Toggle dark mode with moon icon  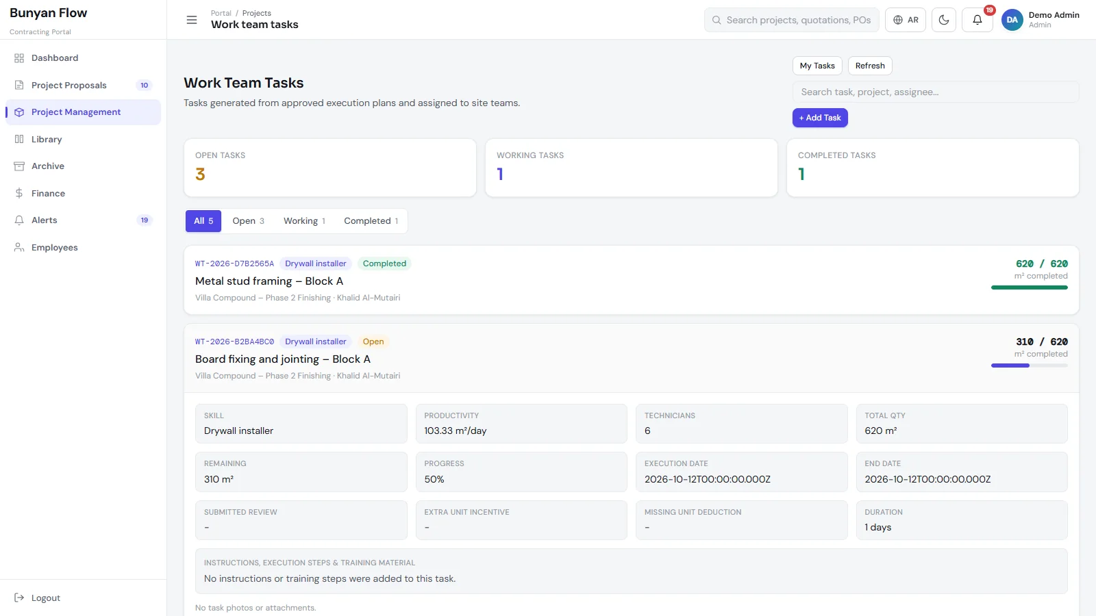pyautogui.click(x=944, y=20)
